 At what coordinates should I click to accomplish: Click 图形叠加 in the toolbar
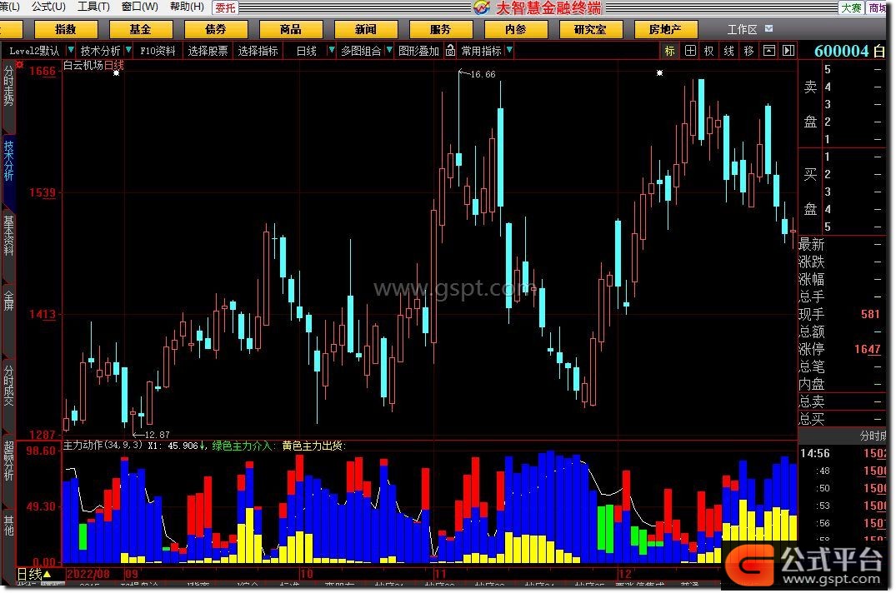[x=419, y=51]
